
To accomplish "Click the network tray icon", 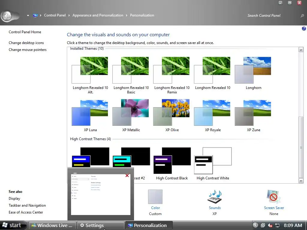I will pyautogui.click(x=277, y=225).
